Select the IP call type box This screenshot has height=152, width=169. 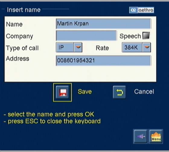click(65, 47)
